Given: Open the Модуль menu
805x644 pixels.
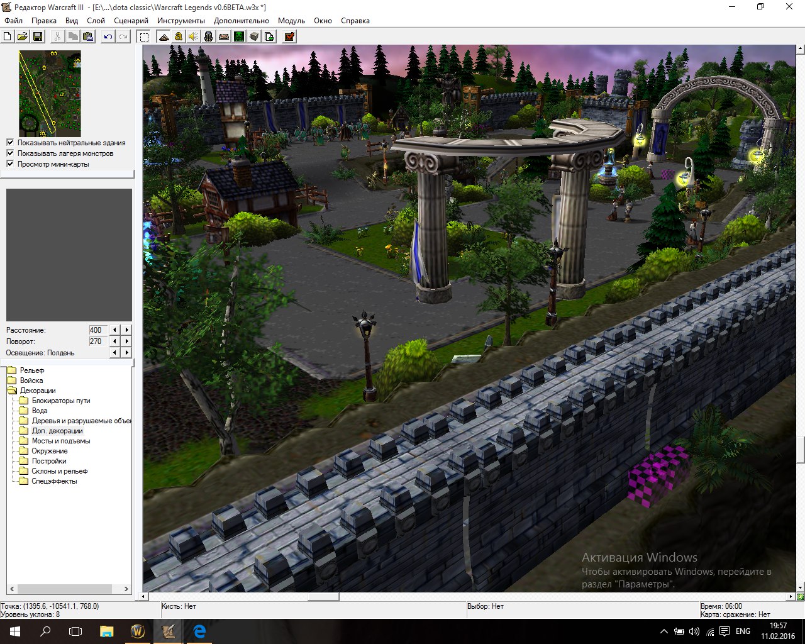Looking at the screenshot, I should tap(291, 21).
